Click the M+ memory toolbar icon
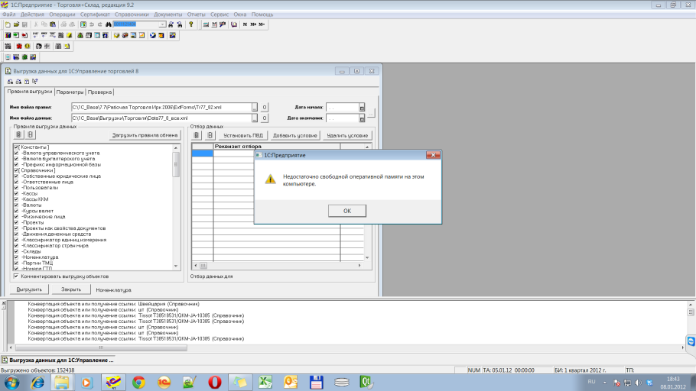 pos(253,24)
